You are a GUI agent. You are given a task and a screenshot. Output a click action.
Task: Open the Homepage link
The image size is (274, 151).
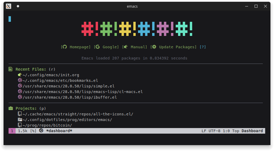click(80, 47)
